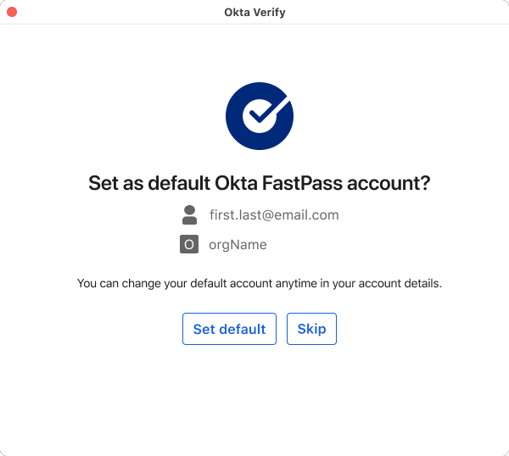Close the Okta Verify window
This screenshot has width=509, height=456.
pyautogui.click(x=12, y=12)
